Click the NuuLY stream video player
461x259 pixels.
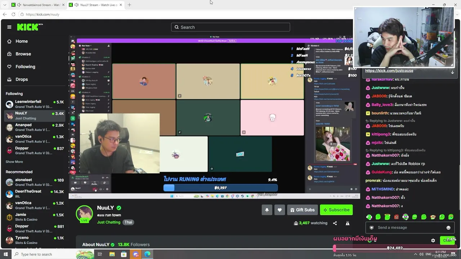pyautogui.click(x=214, y=117)
